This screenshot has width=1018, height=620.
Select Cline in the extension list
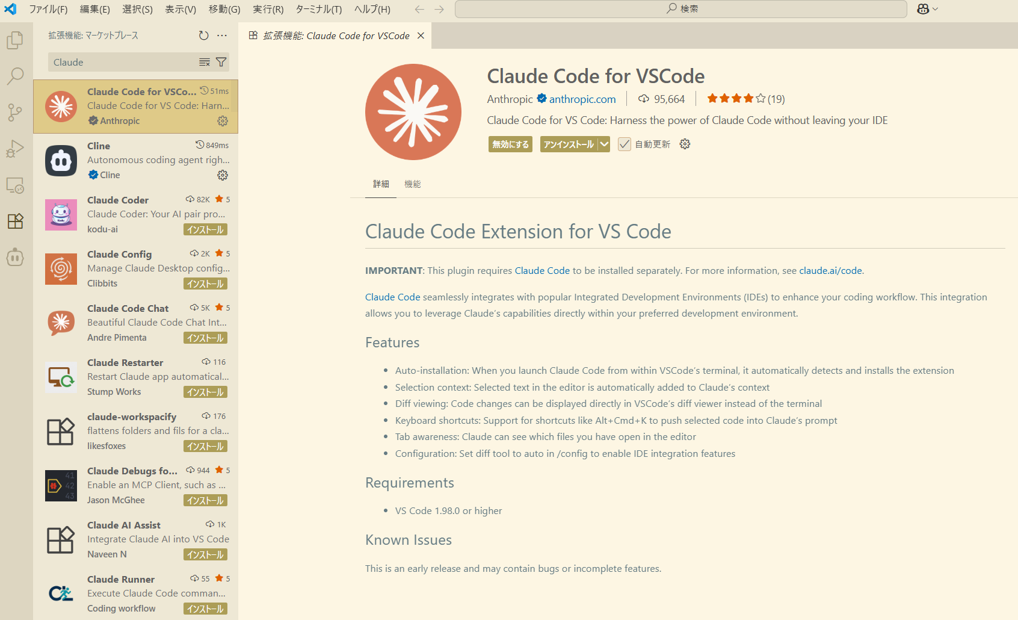pyautogui.click(x=136, y=161)
